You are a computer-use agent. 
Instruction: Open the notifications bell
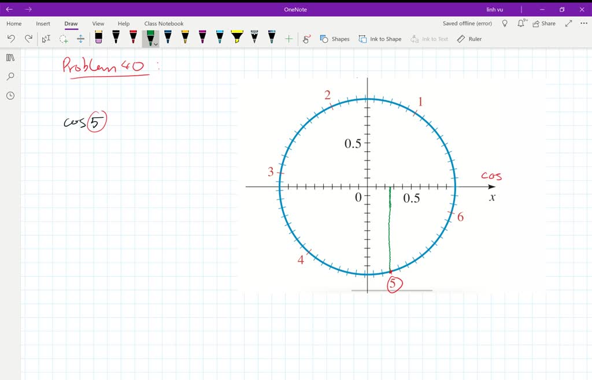[521, 23]
